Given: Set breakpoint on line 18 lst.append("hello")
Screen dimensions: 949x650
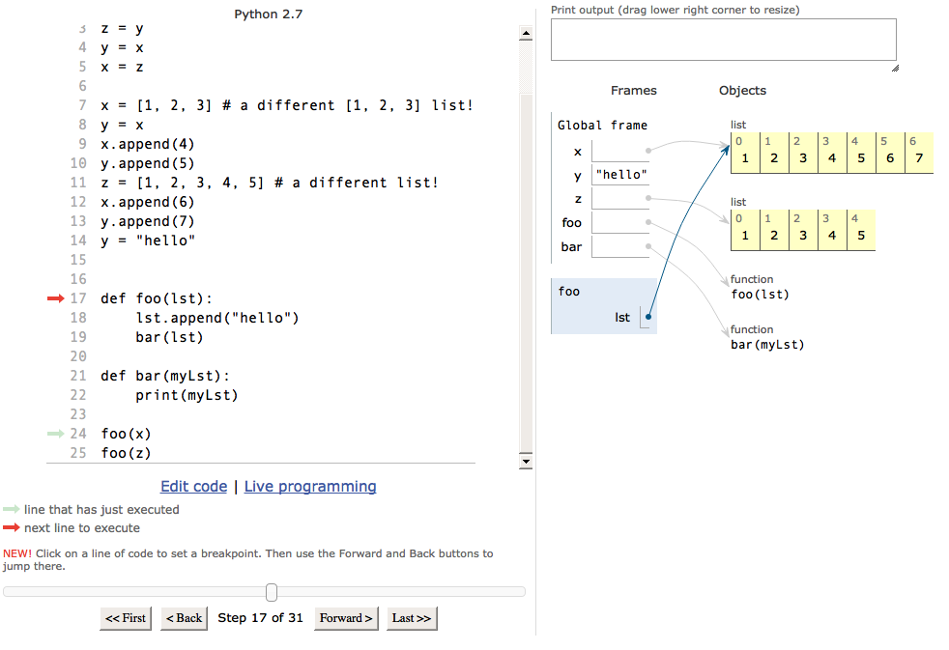Looking at the screenshot, I should (x=217, y=318).
